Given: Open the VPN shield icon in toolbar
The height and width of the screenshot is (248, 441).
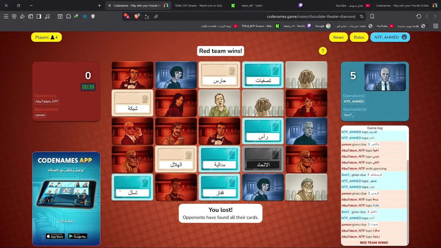Looking at the screenshot, I should (14, 17).
